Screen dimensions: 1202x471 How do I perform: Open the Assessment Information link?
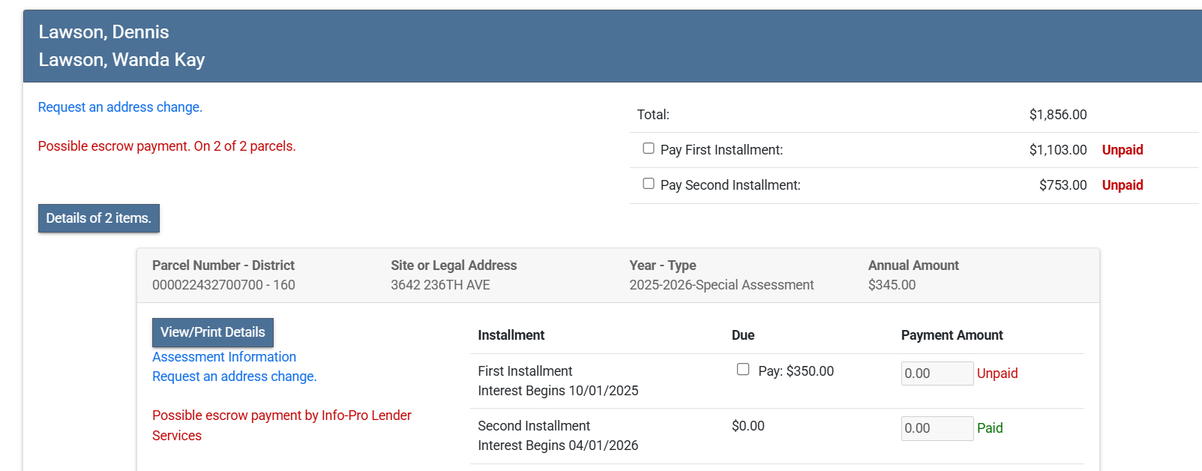[224, 357]
